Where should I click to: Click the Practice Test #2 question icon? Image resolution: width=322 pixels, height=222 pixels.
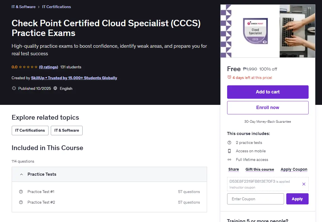coord(21,202)
